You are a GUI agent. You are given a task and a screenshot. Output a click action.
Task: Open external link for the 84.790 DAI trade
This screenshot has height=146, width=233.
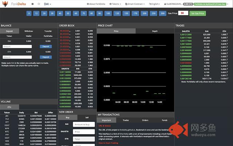click(227, 66)
